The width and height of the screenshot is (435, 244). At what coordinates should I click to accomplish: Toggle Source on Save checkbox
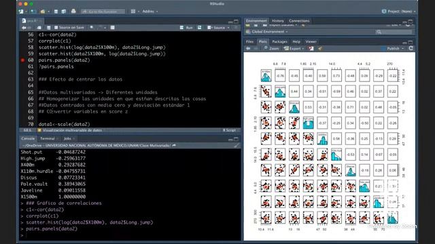point(56,28)
